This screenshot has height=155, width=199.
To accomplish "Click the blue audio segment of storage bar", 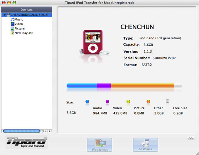I will 82,85.
